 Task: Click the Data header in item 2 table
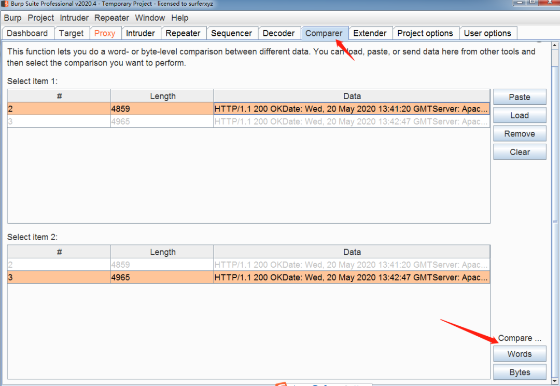352,252
